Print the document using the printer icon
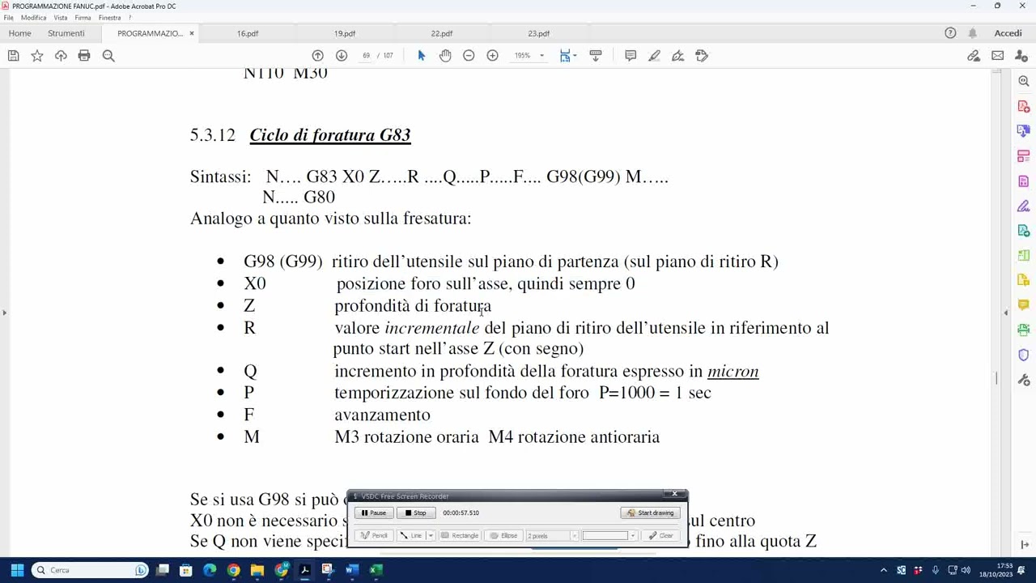This screenshot has width=1036, height=583. point(84,56)
